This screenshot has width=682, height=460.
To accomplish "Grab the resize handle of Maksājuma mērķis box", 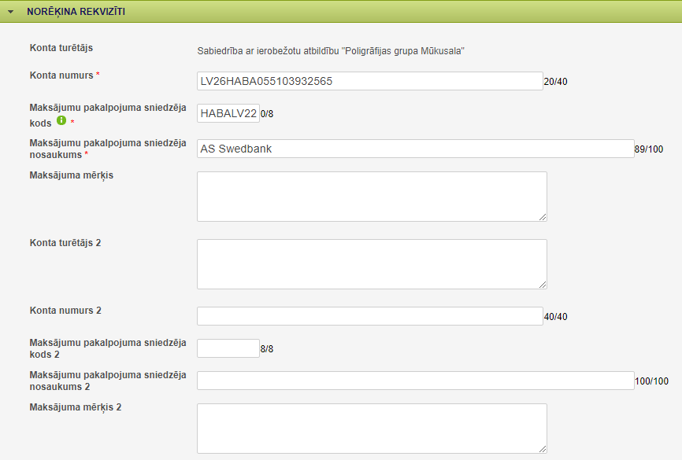I will click(x=543, y=217).
